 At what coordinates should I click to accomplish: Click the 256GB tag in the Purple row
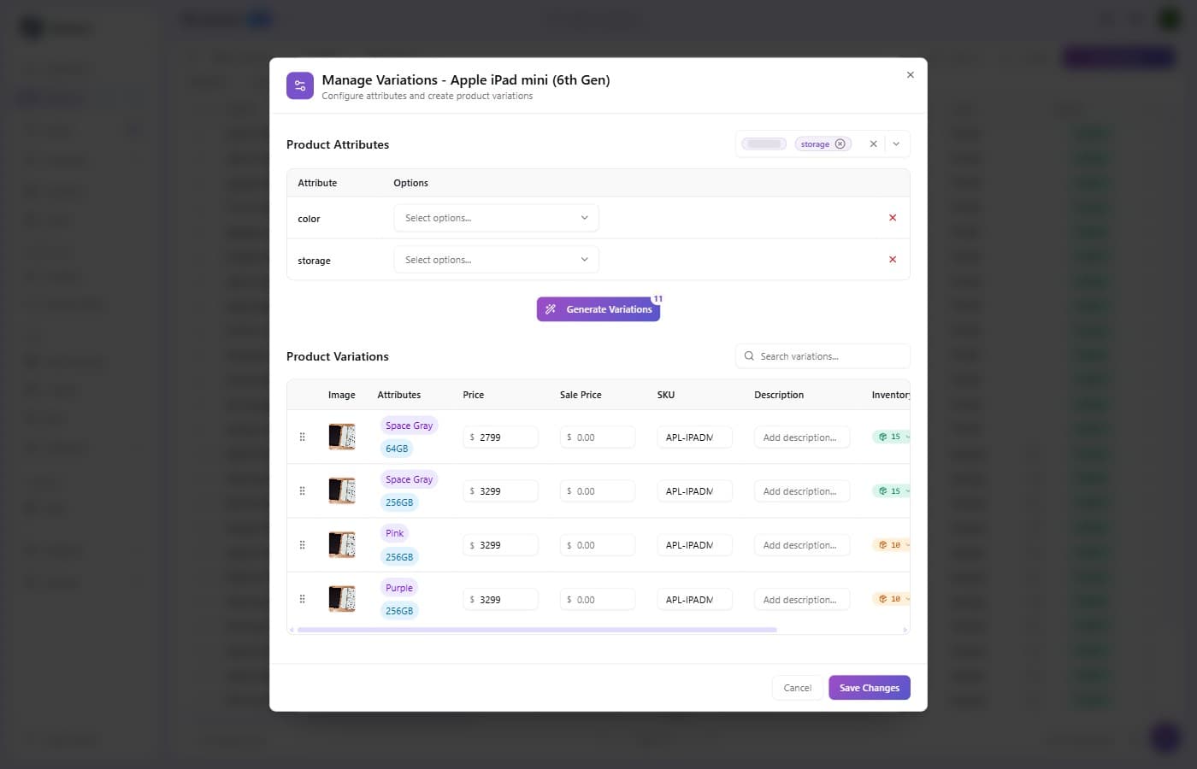pyautogui.click(x=399, y=611)
